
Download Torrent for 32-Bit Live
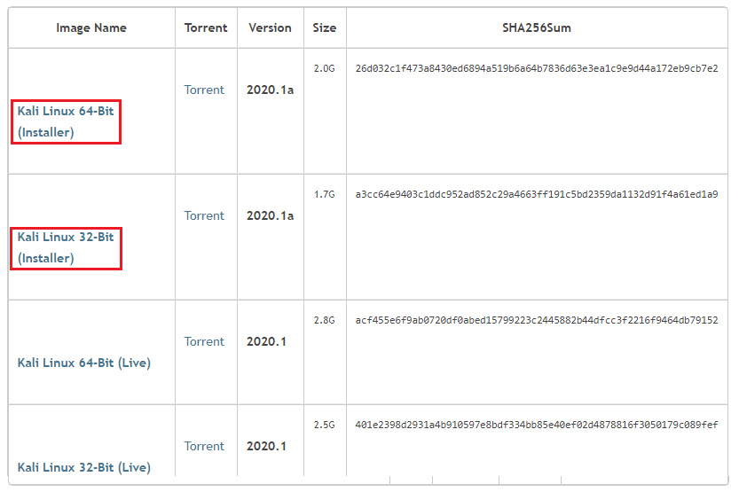(x=204, y=446)
